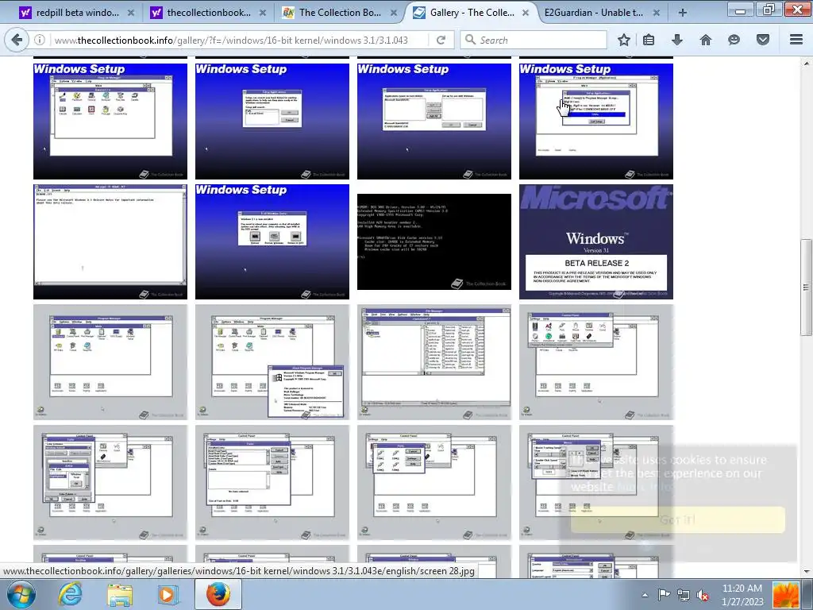Reload the page with the refresh icon

[441, 40]
